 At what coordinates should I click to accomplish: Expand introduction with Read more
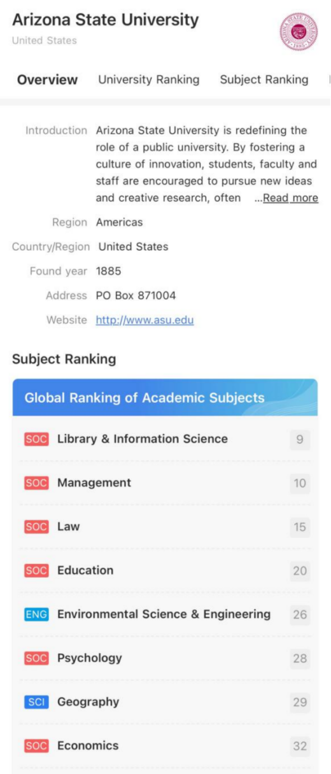(x=290, y=198)
